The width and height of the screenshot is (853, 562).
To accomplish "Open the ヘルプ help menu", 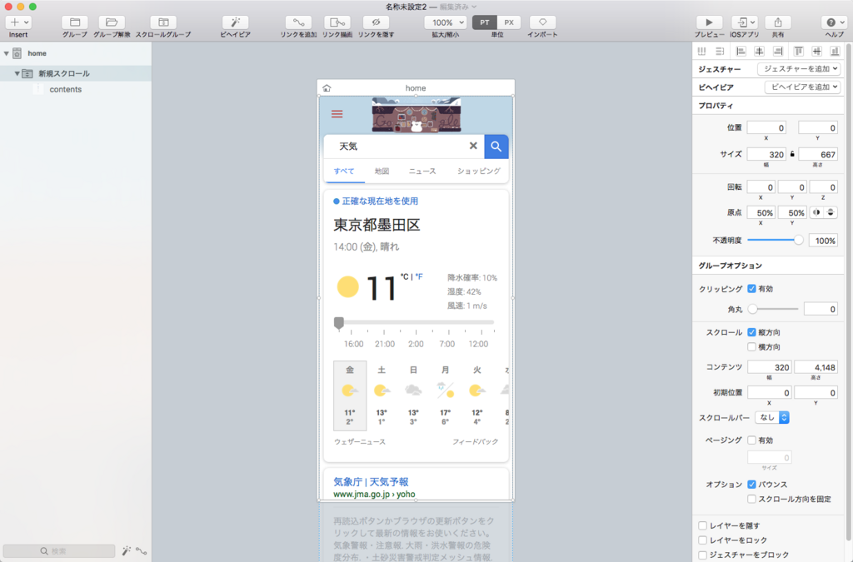I will coord(835,22).
